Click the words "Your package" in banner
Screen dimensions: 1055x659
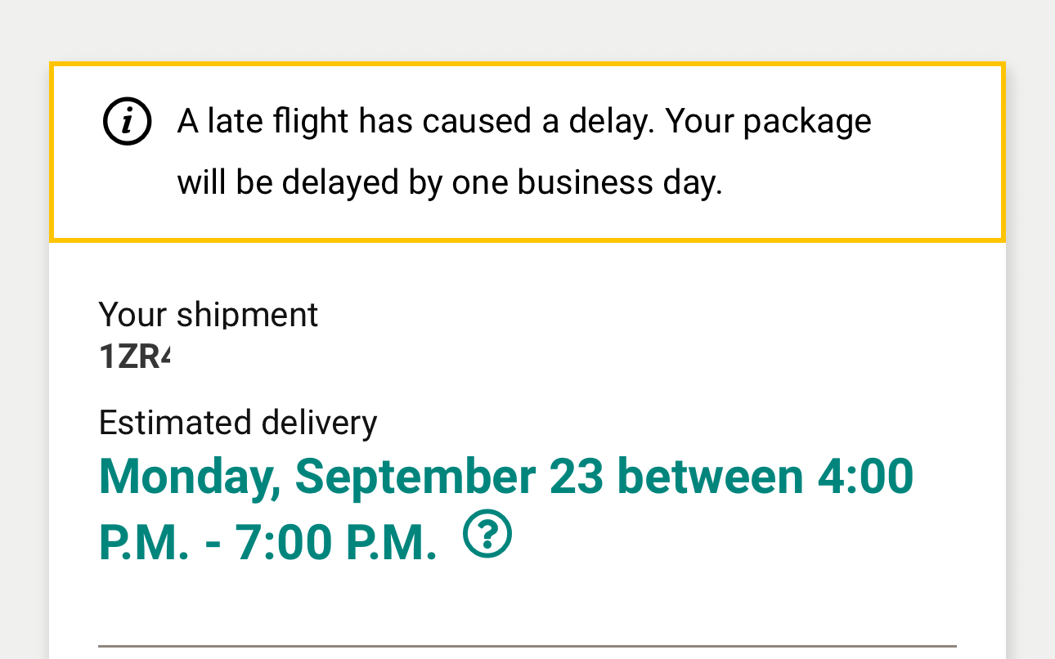coord(768,122)
